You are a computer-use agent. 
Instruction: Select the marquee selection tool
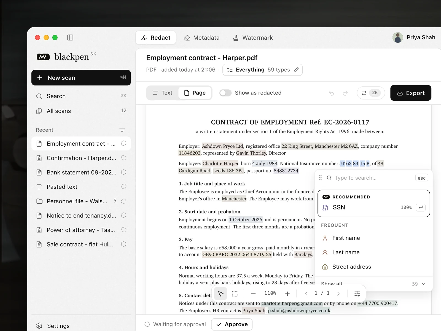pos(235,294)
